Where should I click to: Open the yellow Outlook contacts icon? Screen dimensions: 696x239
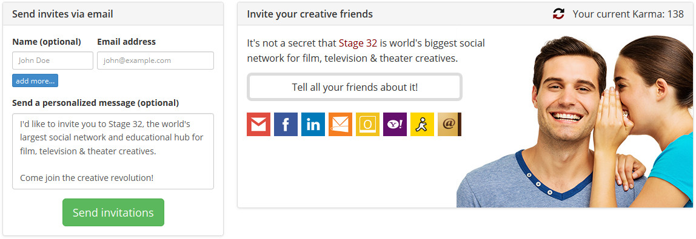[x=367, y=125]
